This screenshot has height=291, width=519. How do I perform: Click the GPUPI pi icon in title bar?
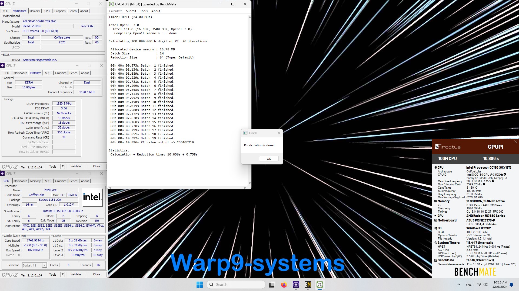coord(111,4)
